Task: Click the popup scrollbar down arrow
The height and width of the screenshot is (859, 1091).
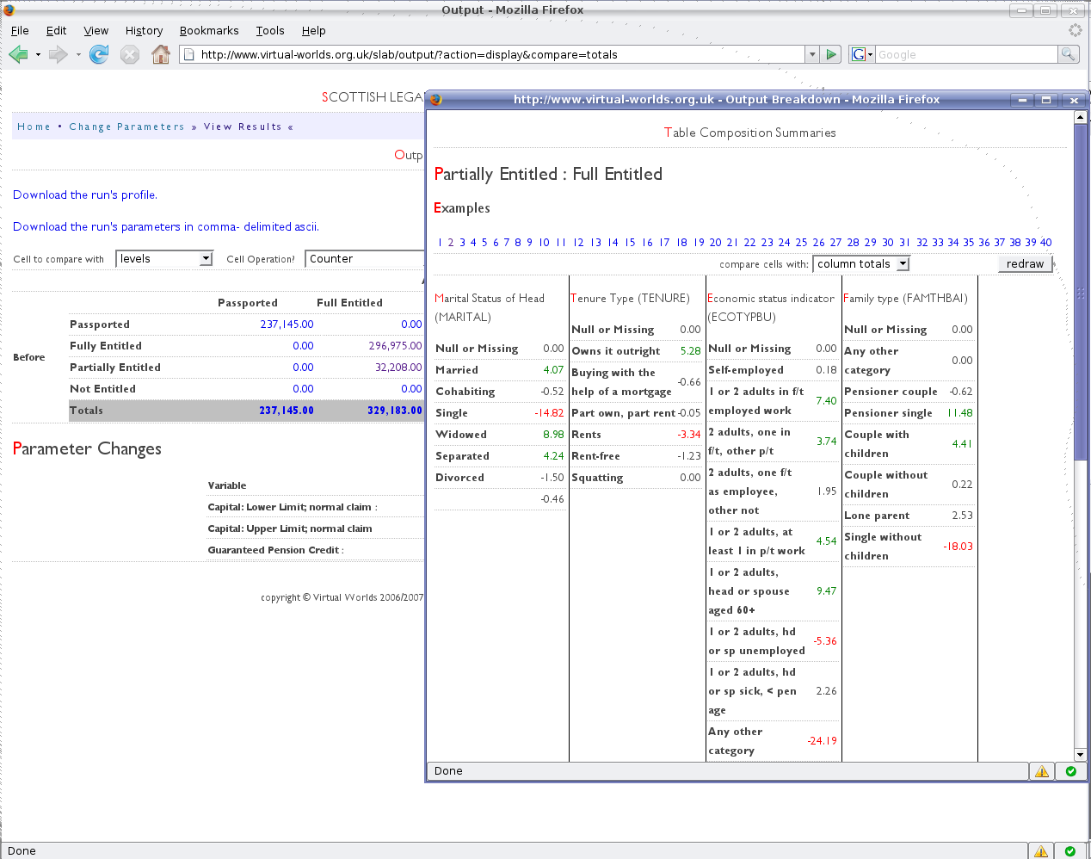Action: [1080, 754]
